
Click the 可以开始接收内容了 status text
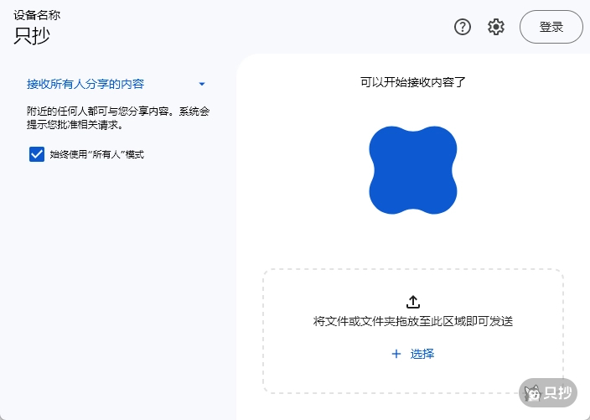(413, 82)
